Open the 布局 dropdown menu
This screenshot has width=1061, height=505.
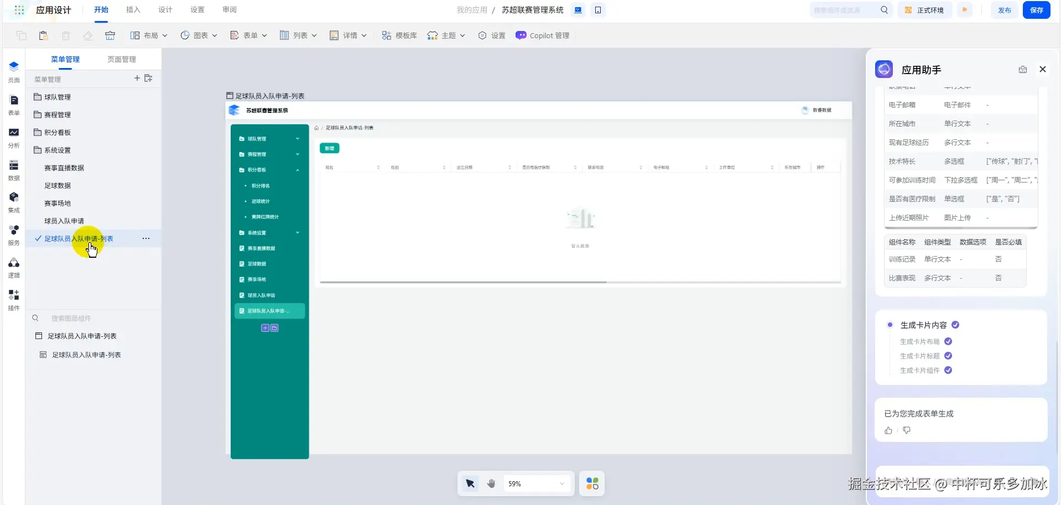[149, 36]
